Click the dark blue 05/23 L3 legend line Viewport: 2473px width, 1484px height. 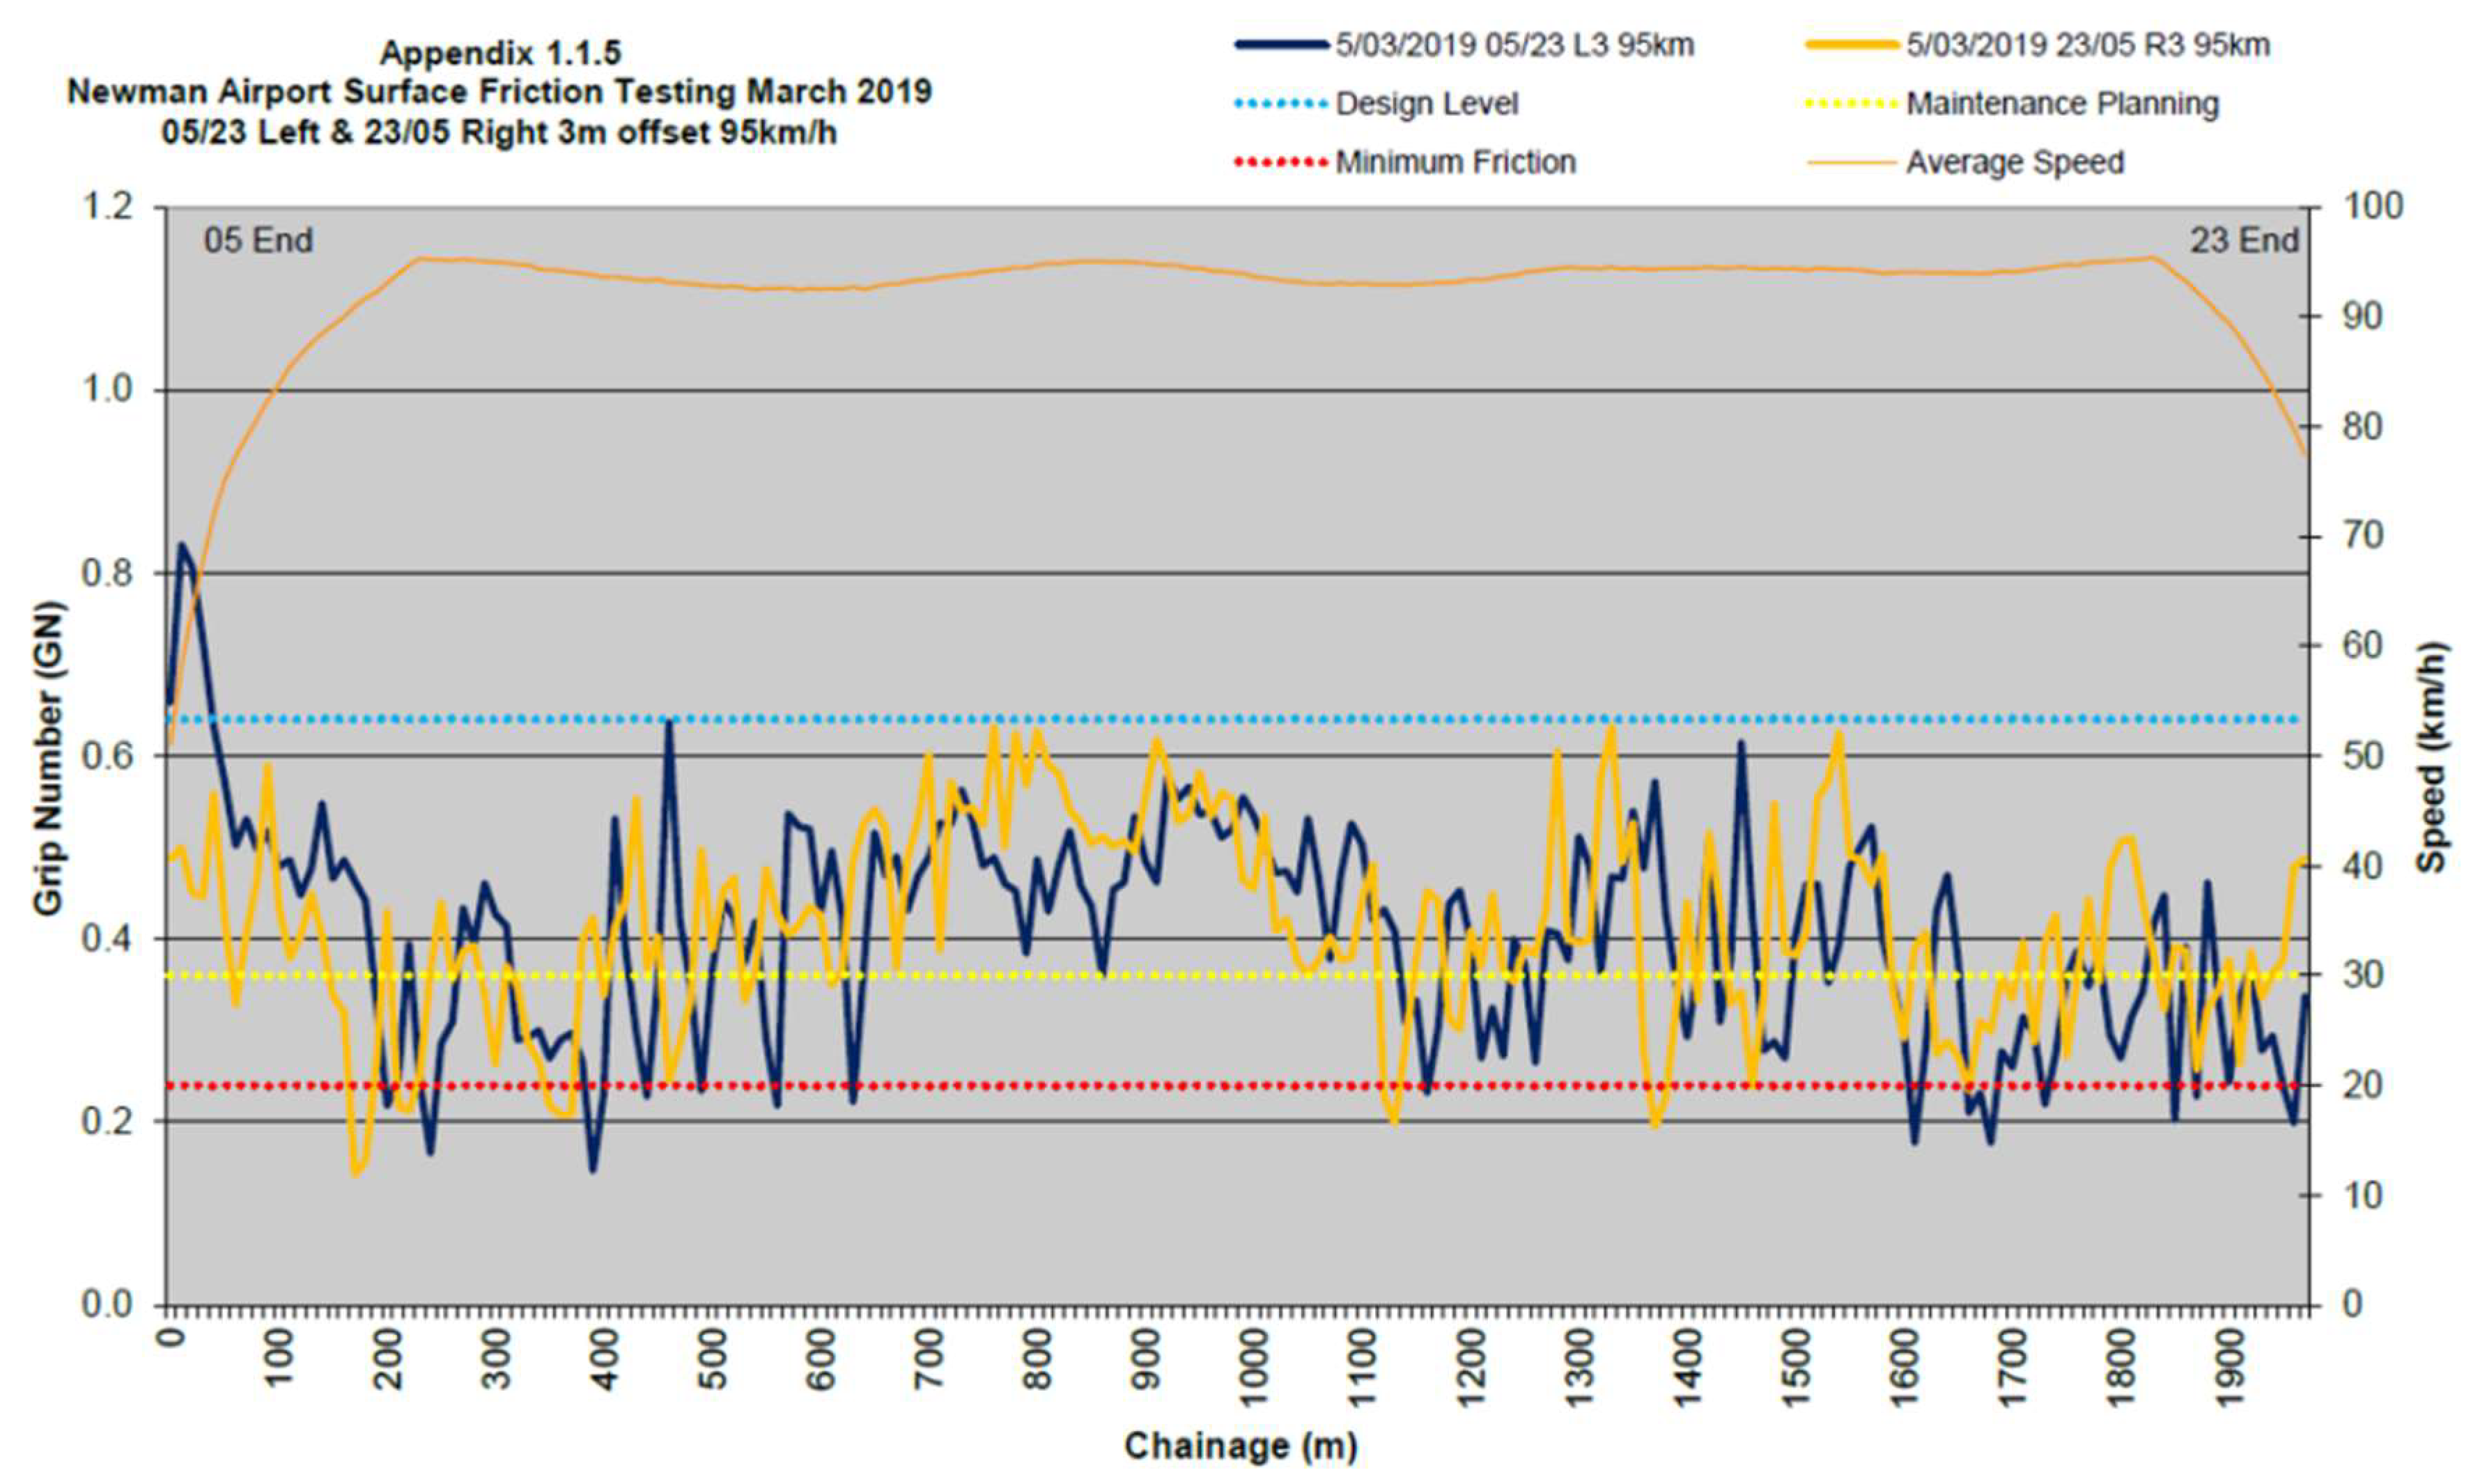click(x=1283, y=45)
